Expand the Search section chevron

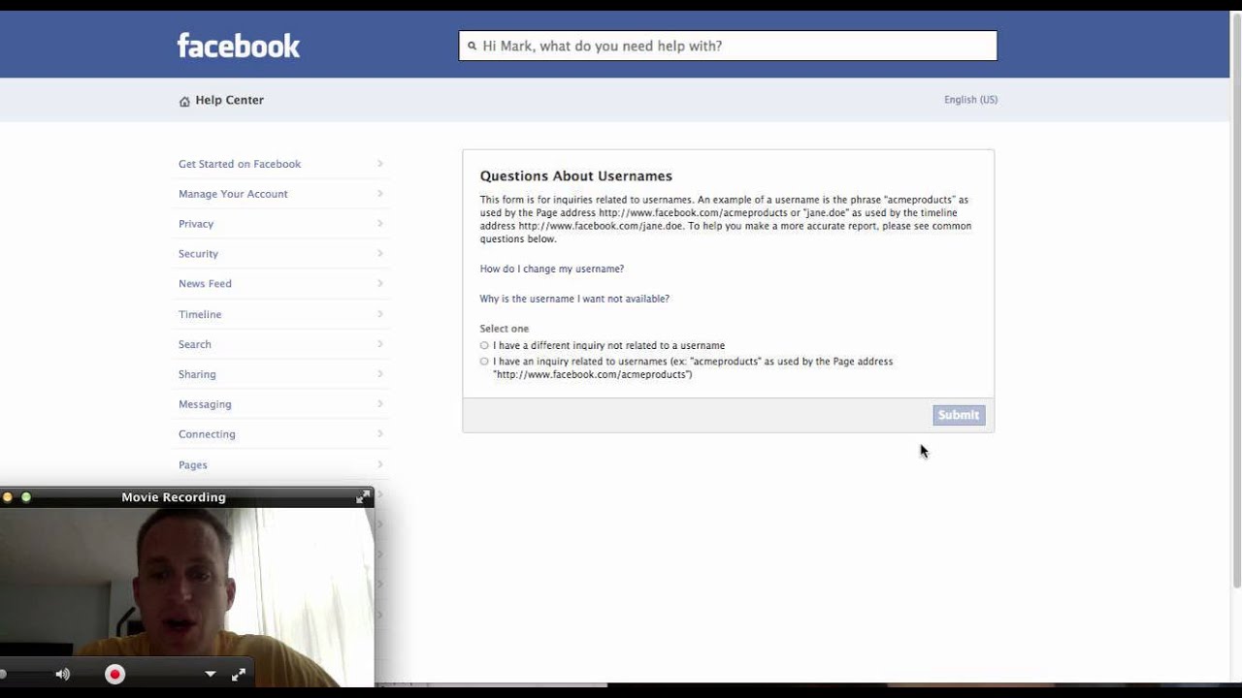pos(380,344)
